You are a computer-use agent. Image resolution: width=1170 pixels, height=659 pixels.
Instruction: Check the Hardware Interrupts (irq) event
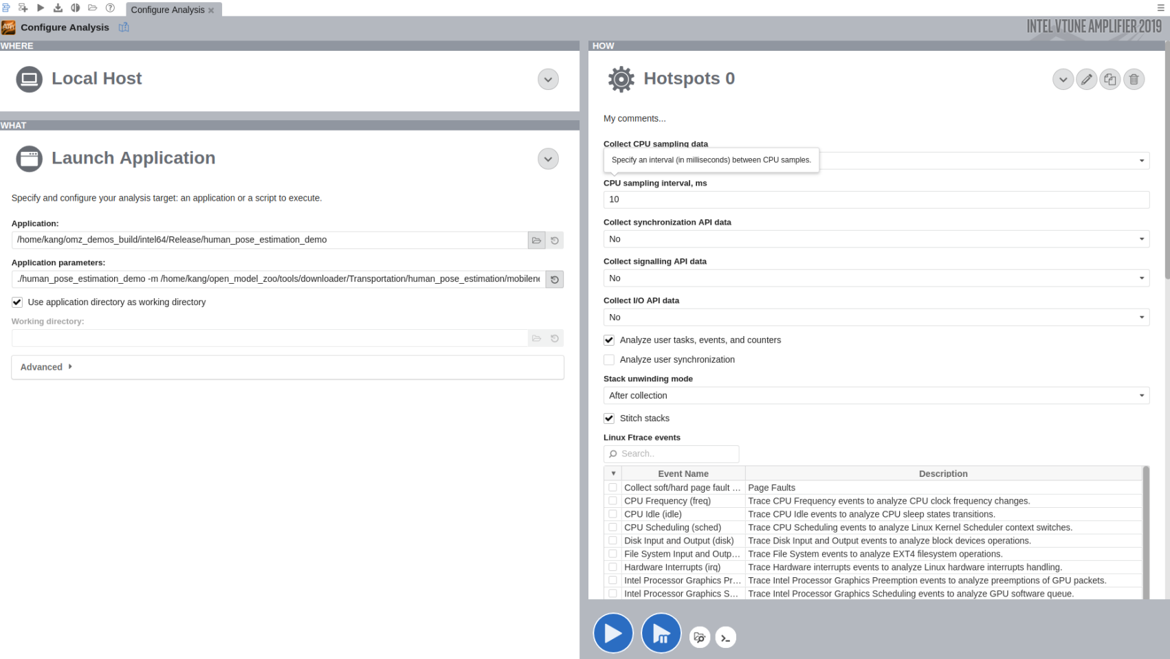tap(612, 567)
